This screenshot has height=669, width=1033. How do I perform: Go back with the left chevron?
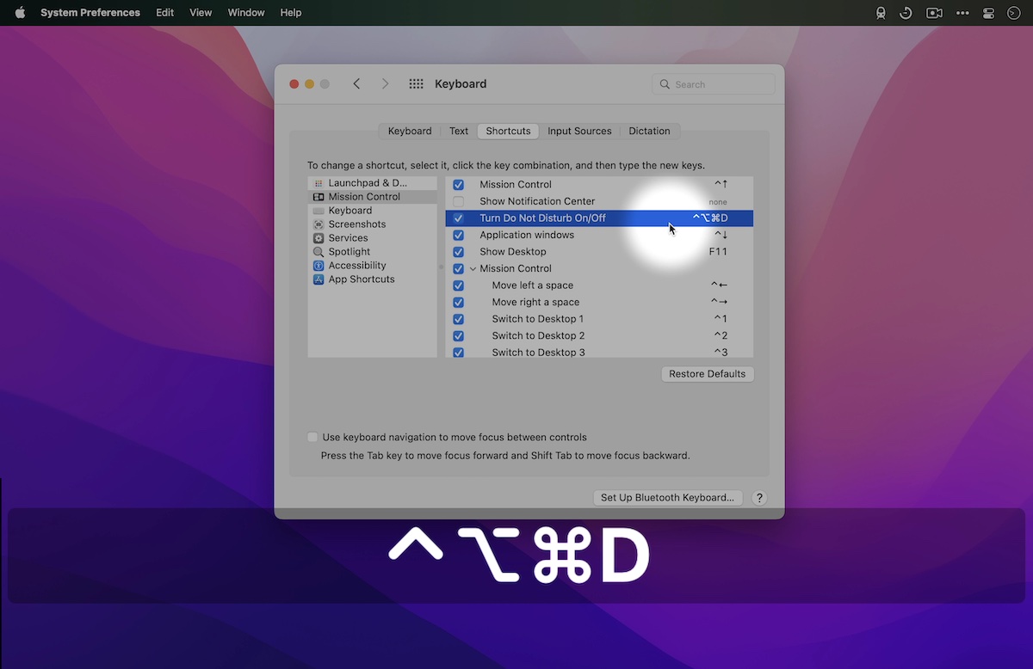pyautogui.click(x=356, y=83)
